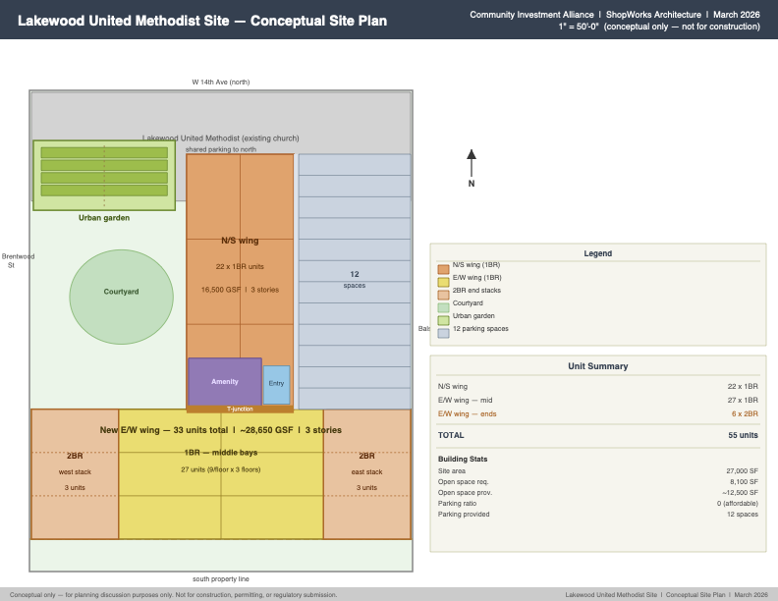Click the 12 parking spaces legend swatch
The width and height of the screenshot is (778, 601).
point(444,333)
